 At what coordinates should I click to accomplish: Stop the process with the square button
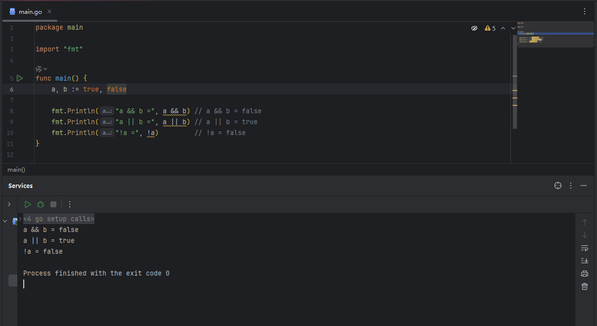click(x=53, y=204)
